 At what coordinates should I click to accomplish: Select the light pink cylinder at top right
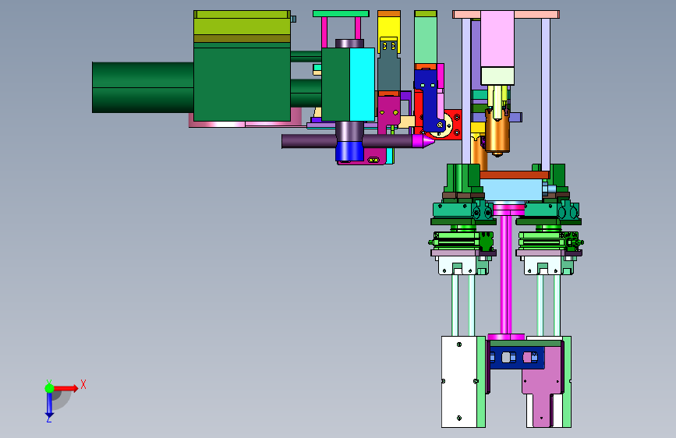497,39
